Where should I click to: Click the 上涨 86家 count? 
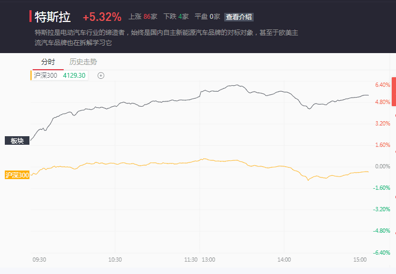click(x=143, y=17)
